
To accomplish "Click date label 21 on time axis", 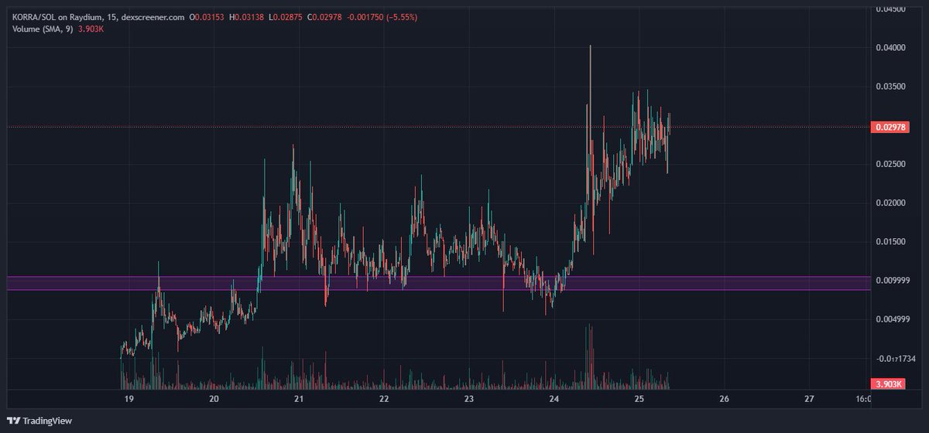I will pos(299,399).
